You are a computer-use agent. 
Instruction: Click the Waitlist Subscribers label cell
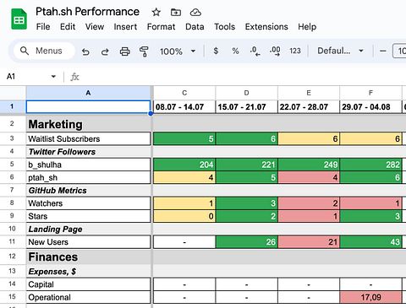click(88, 138)
